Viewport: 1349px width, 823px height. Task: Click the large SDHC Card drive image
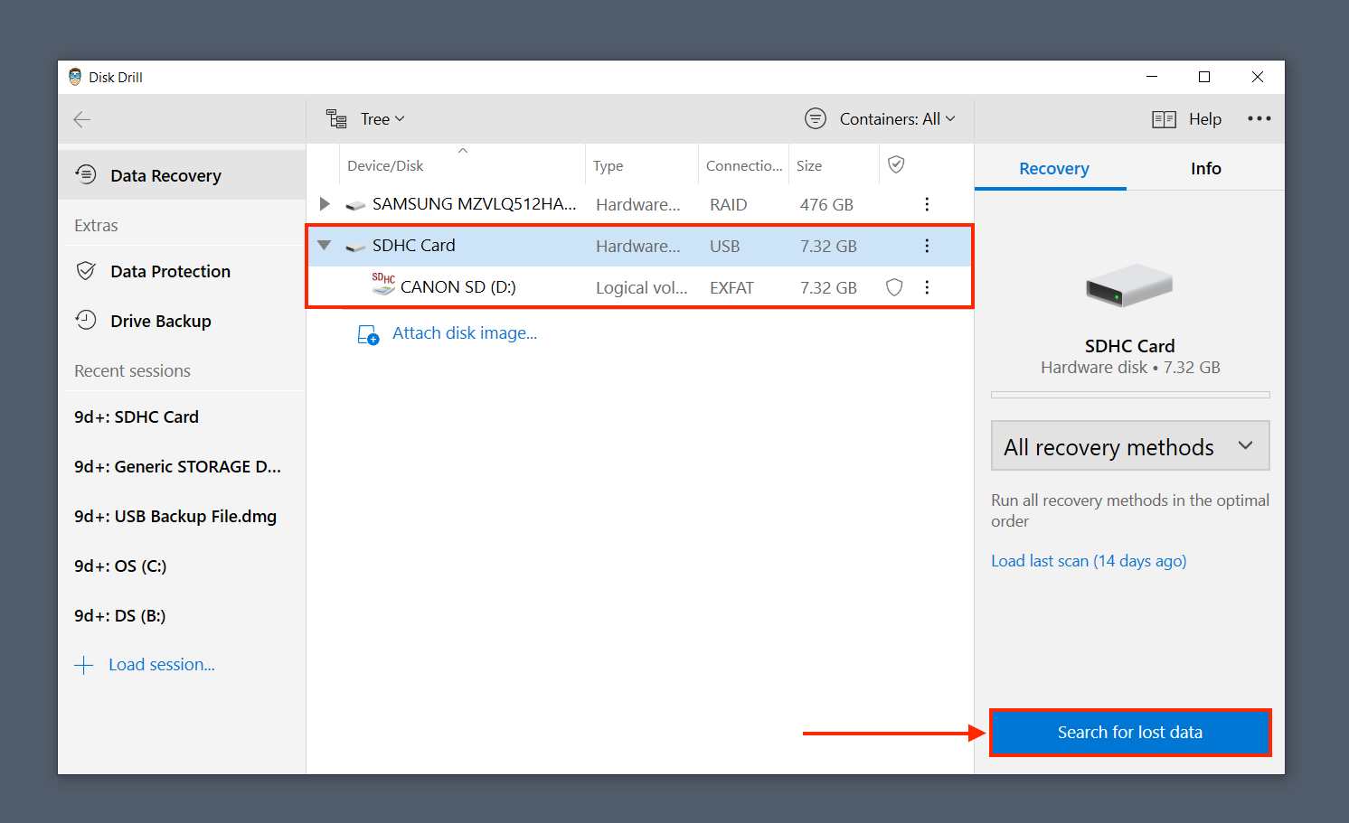(x=1129, y=285)
